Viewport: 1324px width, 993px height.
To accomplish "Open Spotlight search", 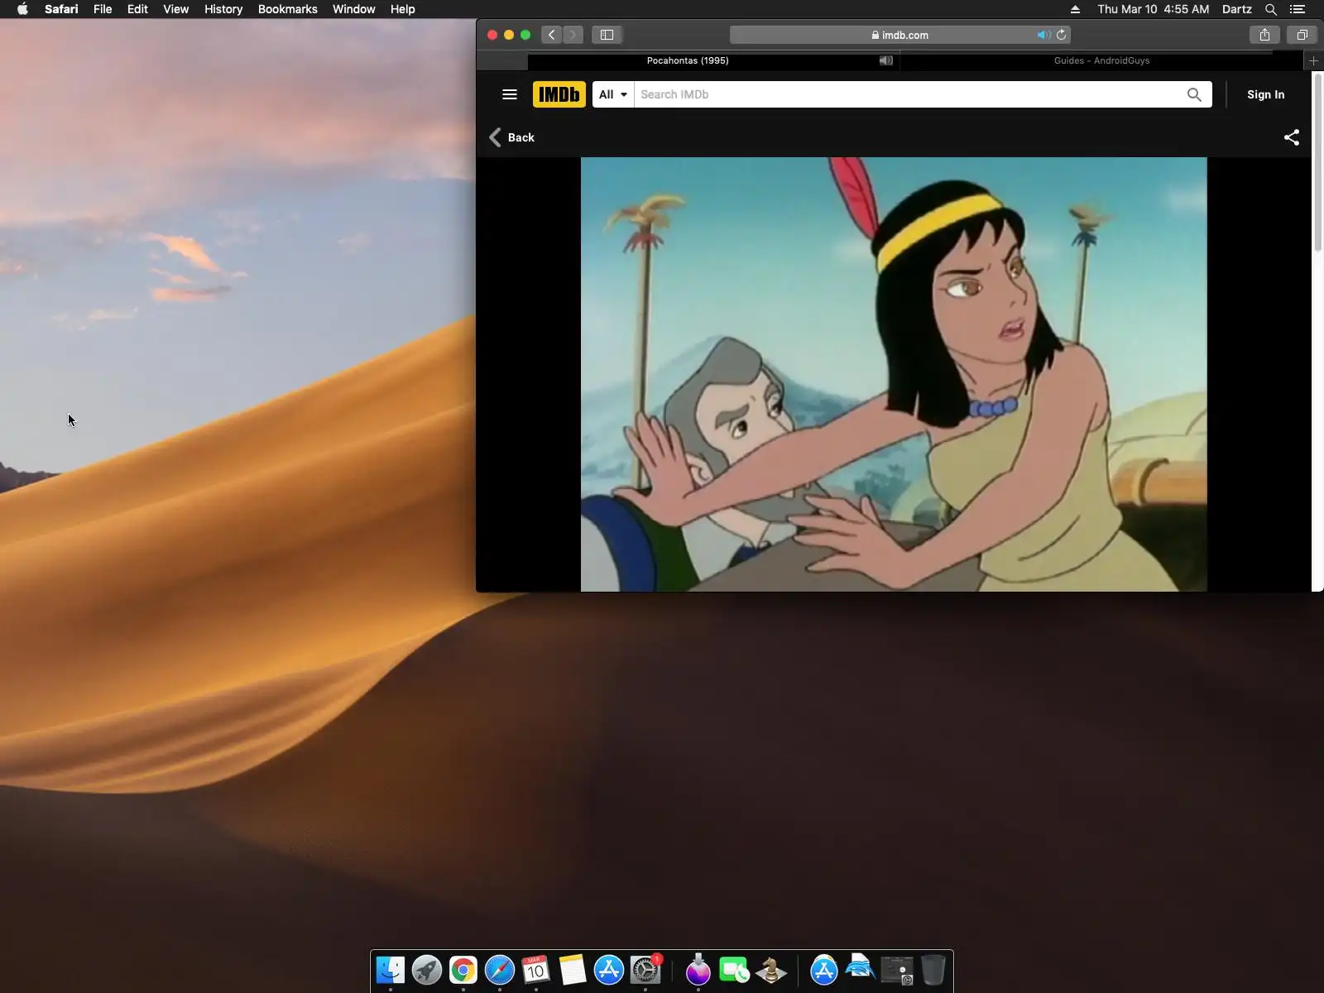I will point(1271,9).
